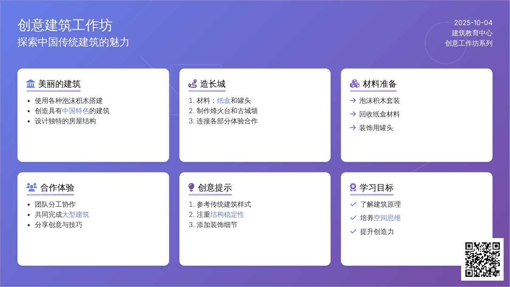Click the building icon beside 美丽的建筑
Viewport: 510px width, 287px height.
click(x=31, y=84)
